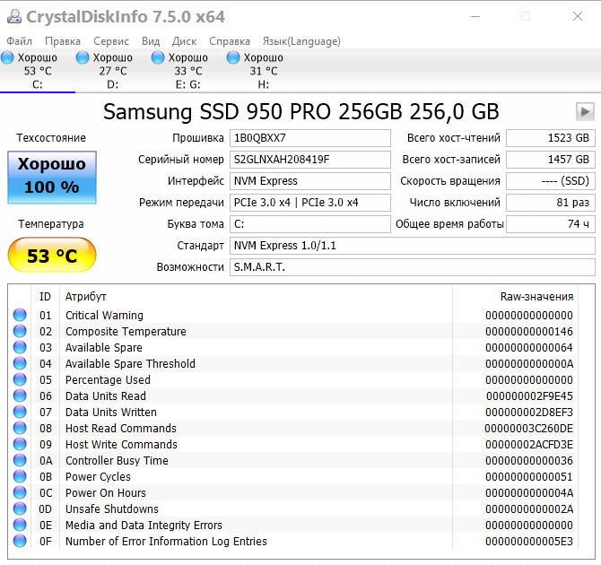Click raw value 00000003C260DE

[x=529, y=428]
